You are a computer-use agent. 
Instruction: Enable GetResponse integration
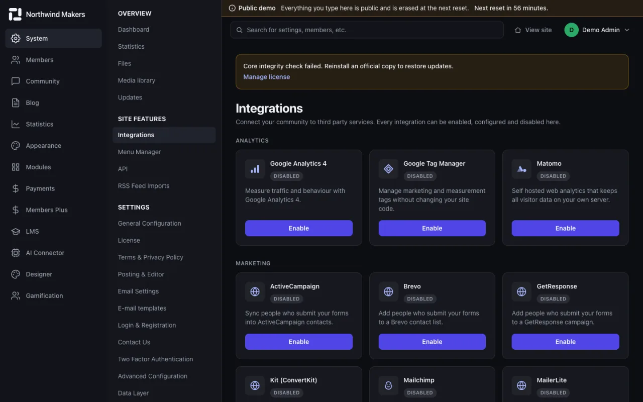tap(566, 342)
